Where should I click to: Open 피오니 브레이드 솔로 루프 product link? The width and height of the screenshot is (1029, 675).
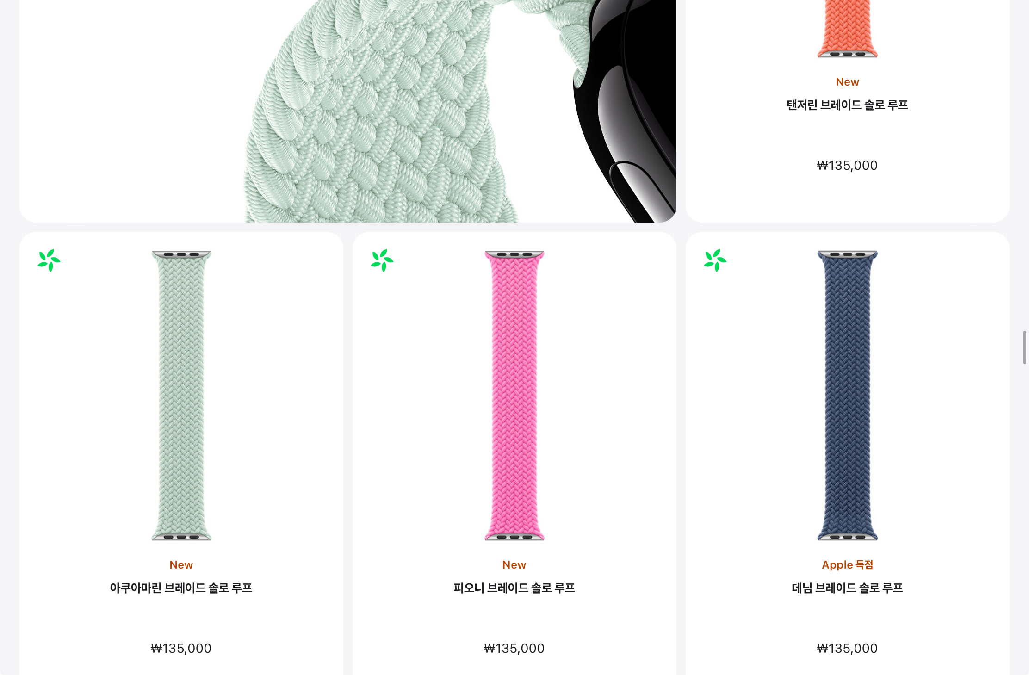pyautogui.click(x=514, y=588)
